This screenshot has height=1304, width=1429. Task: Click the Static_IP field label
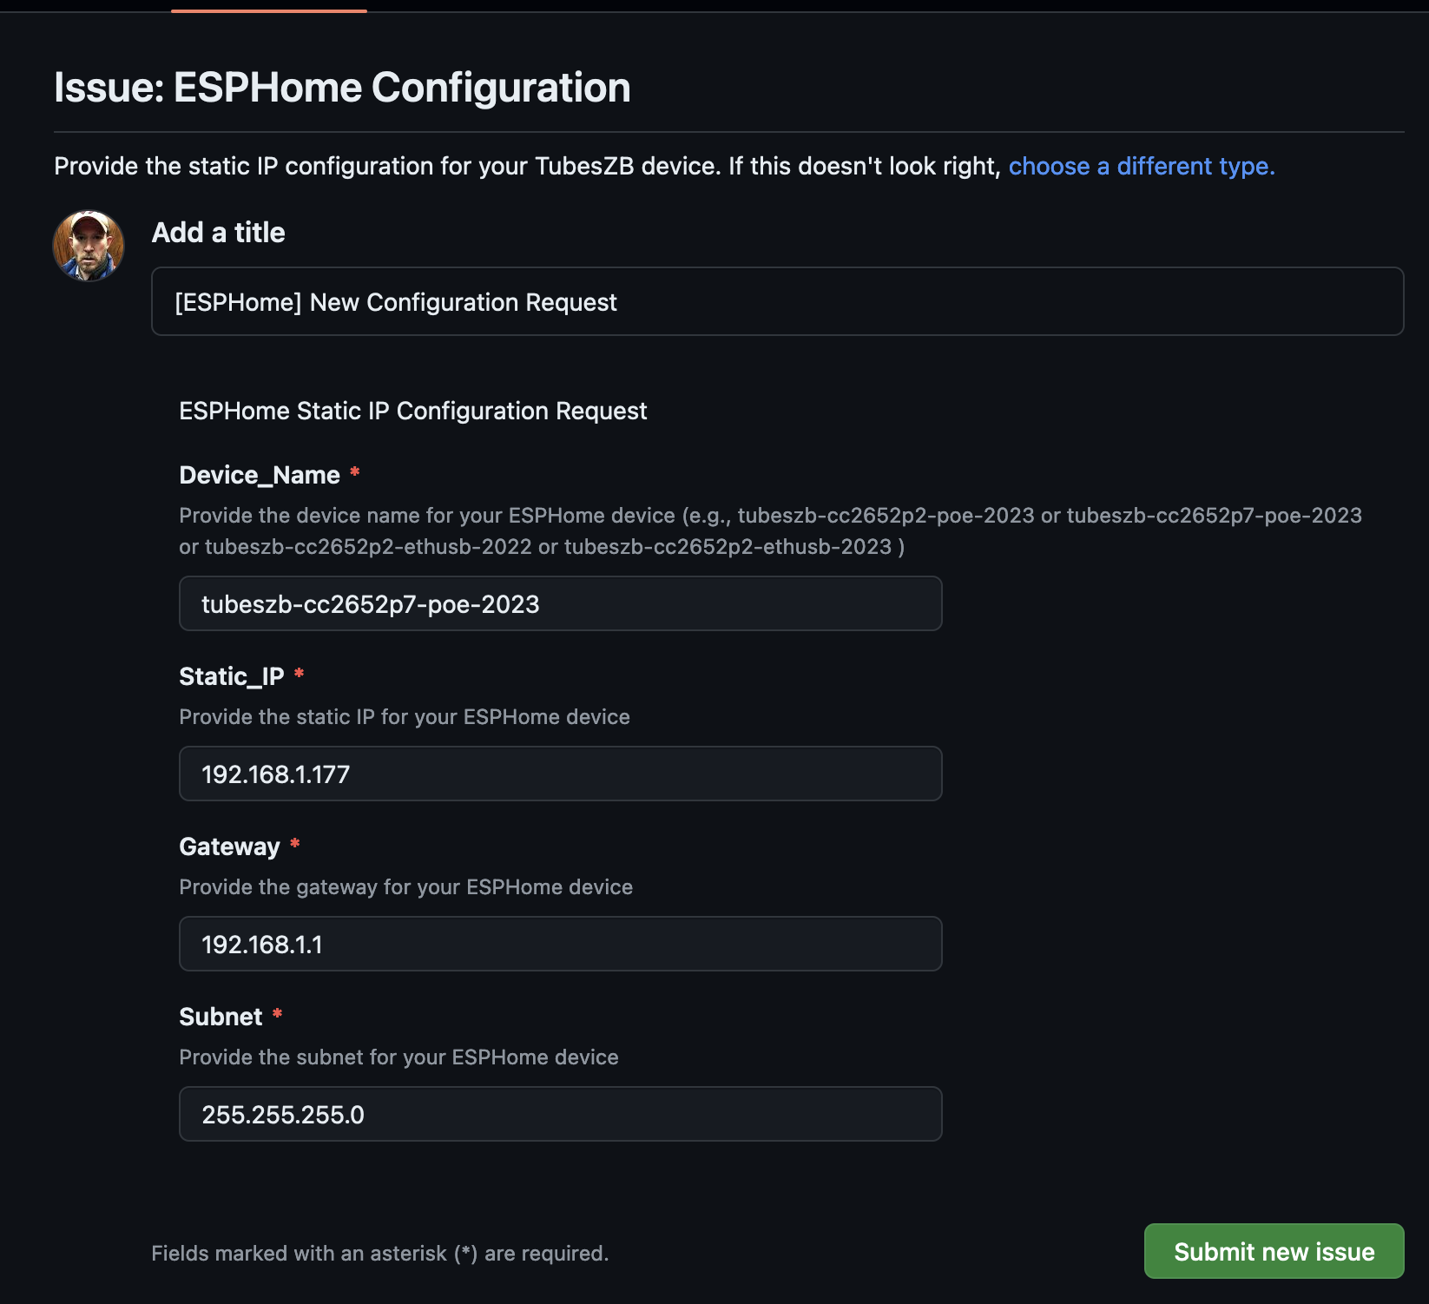[231, 676]
